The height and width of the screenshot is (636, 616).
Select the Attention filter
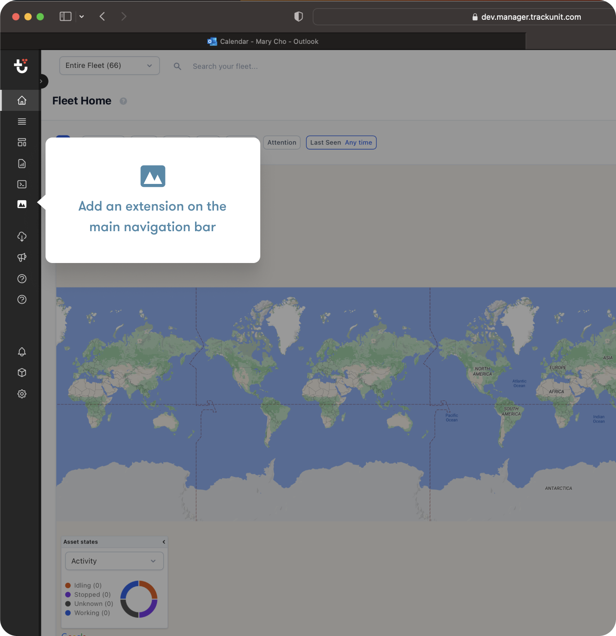coord(281,143)
